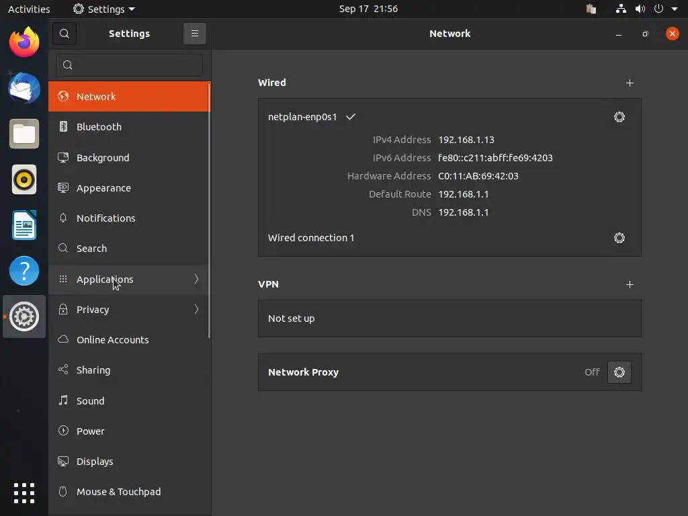Click the Network Proxy gear button
The height and width of the screenshot is (516, 688).
(619, 372)
